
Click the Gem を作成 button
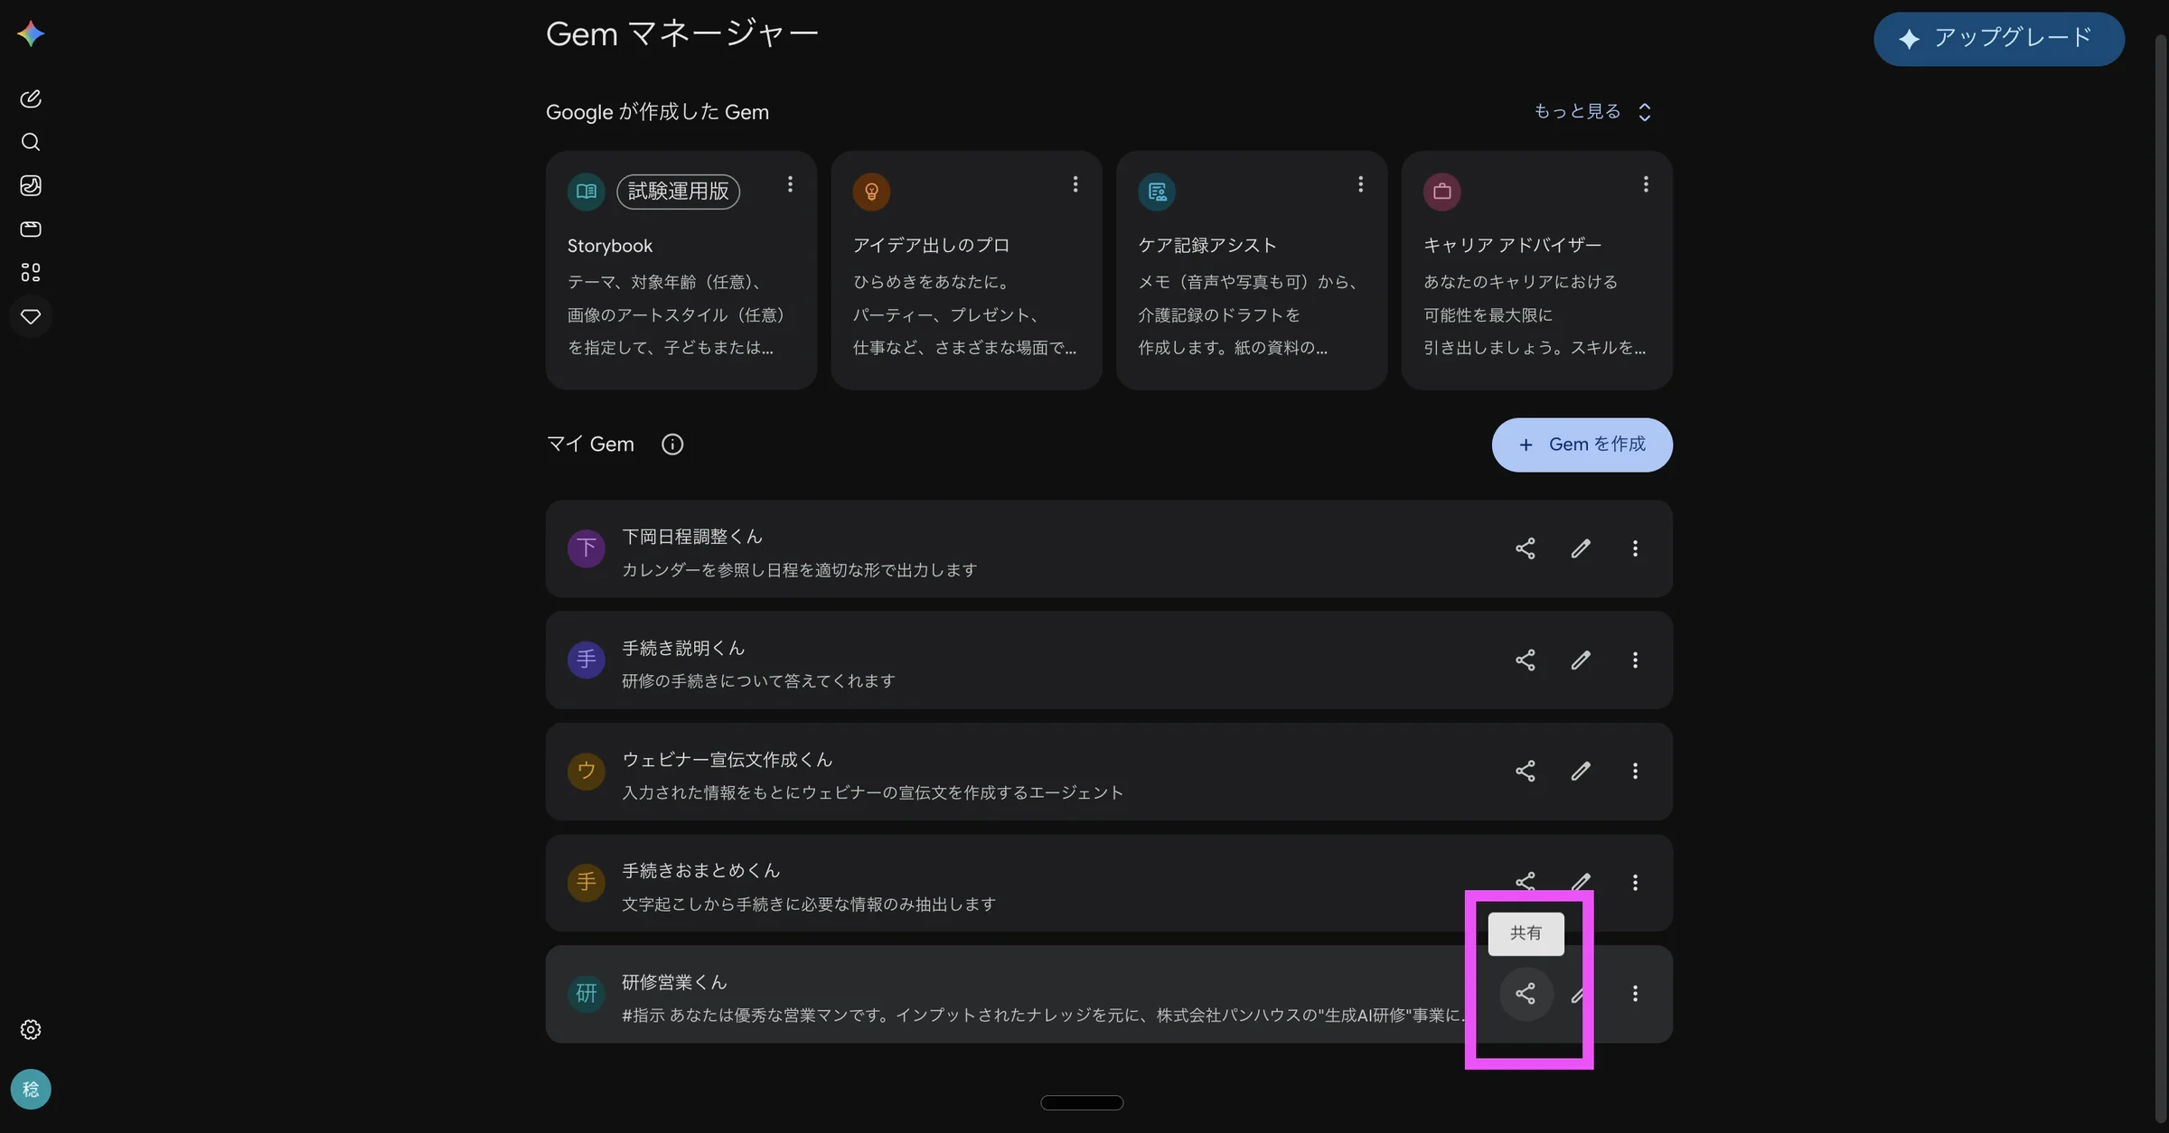tap(1582, 445)
